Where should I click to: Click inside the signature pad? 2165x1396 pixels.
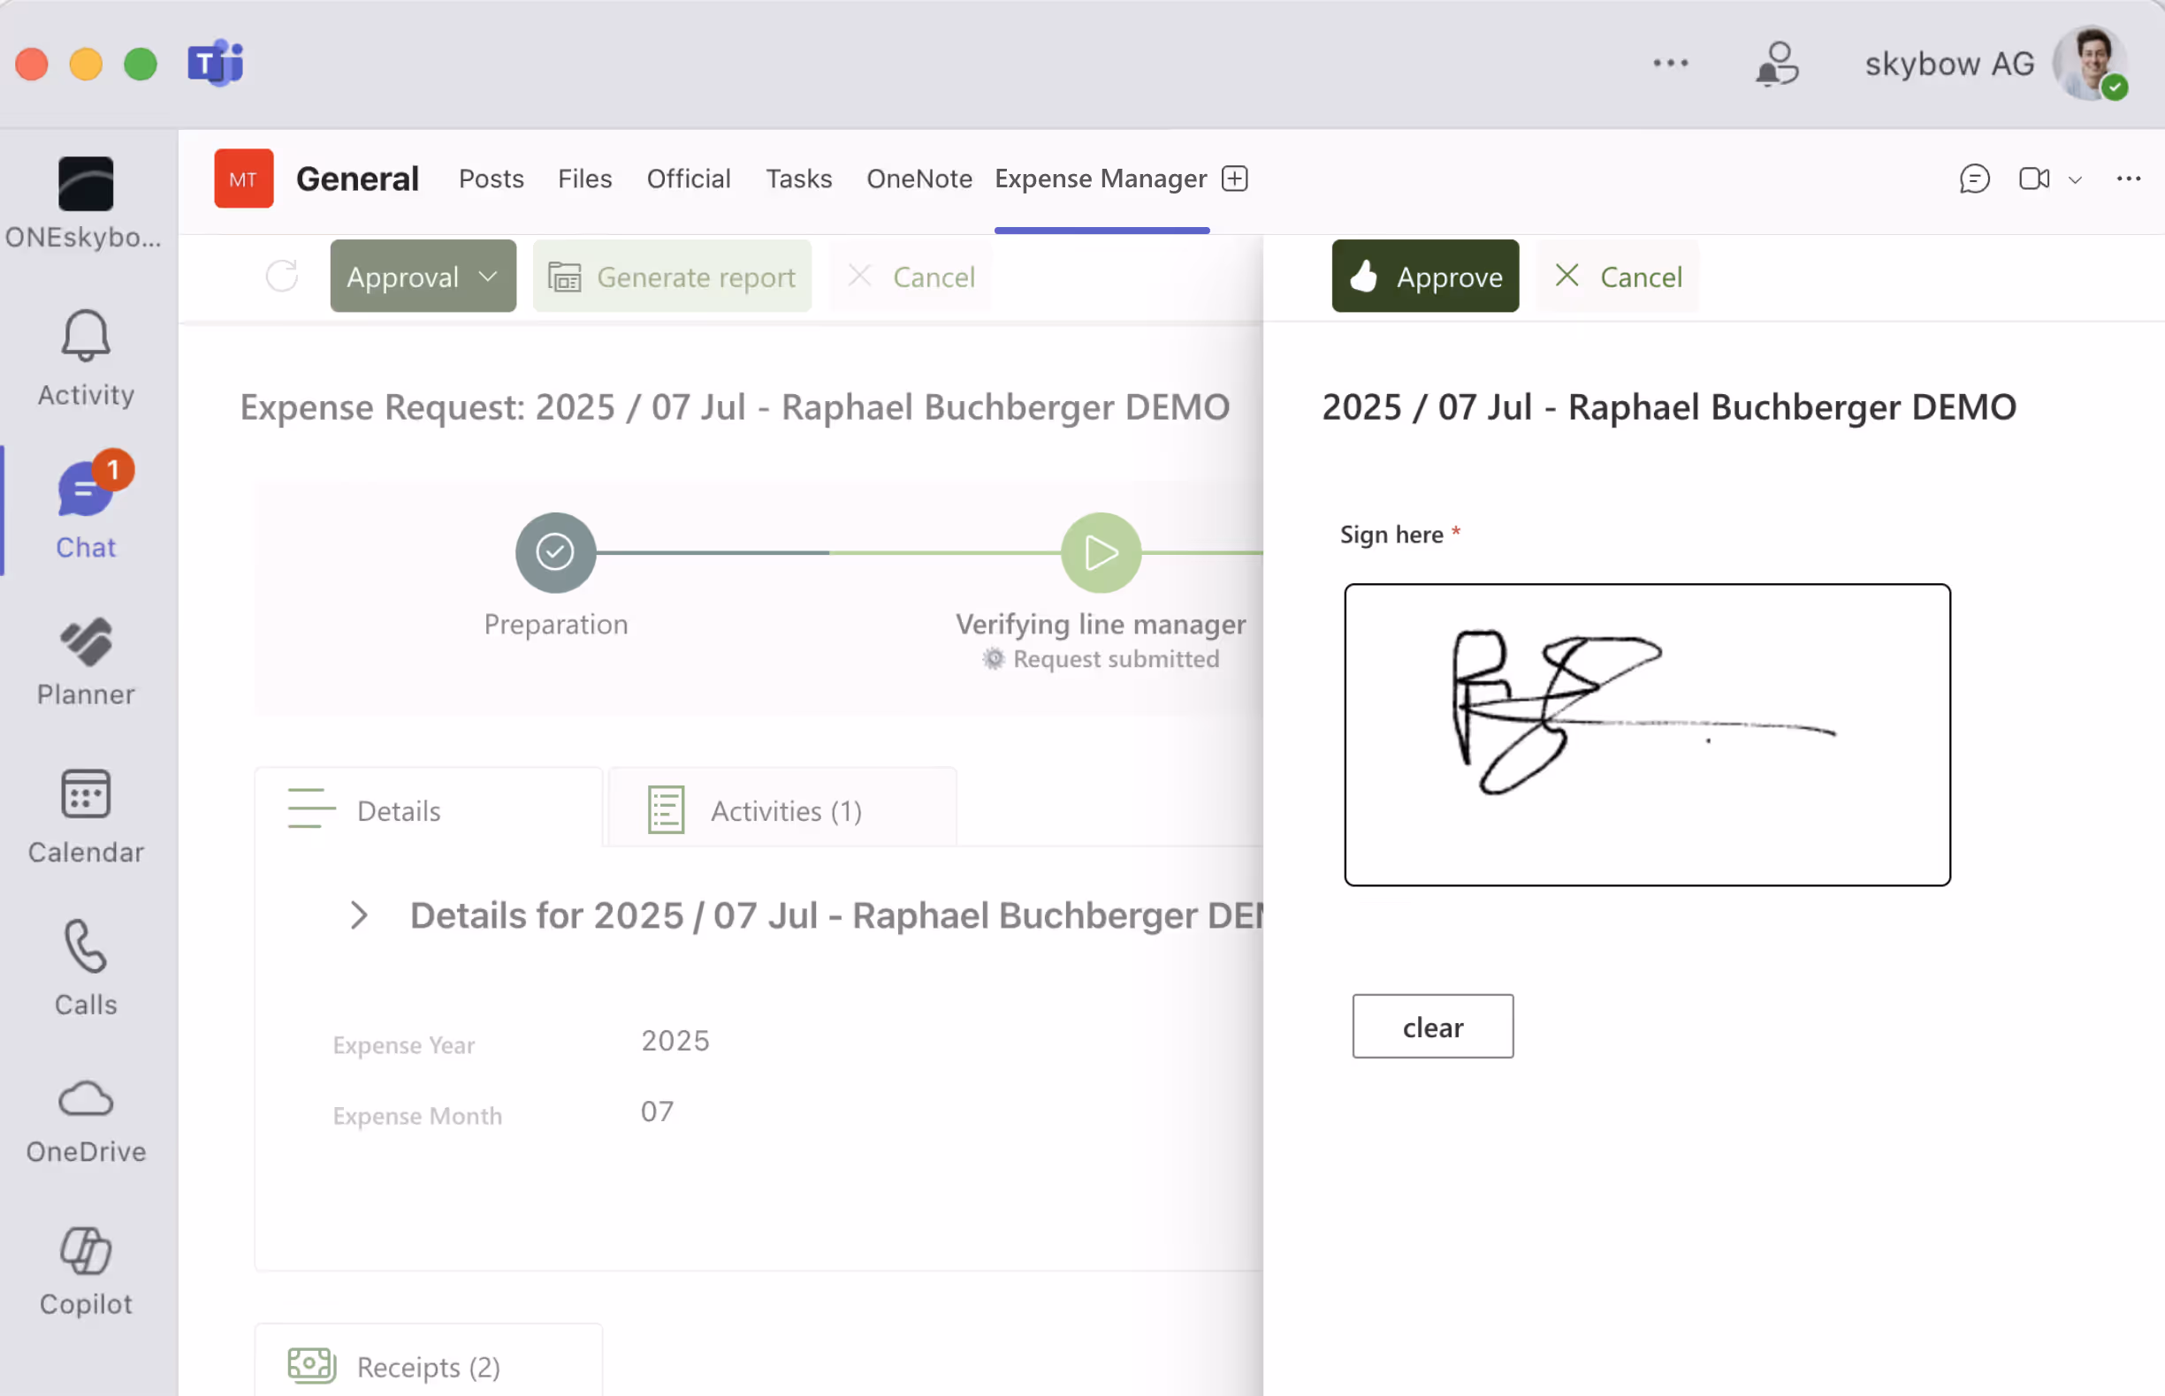tap(1646, 734)
